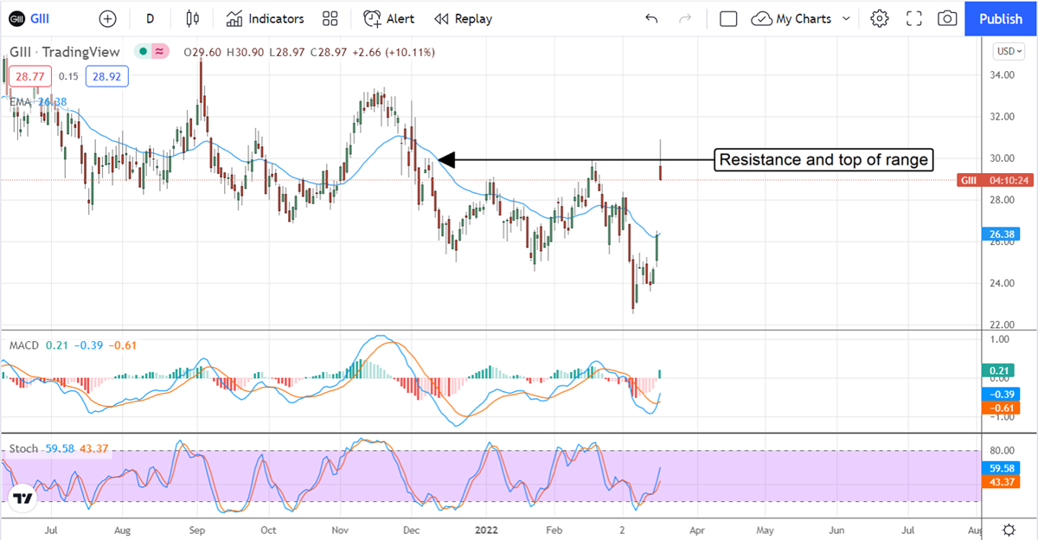This screenshot has height=540, width=1038.
Task: Click the redo arrow
Action: [x=685, y=18]
